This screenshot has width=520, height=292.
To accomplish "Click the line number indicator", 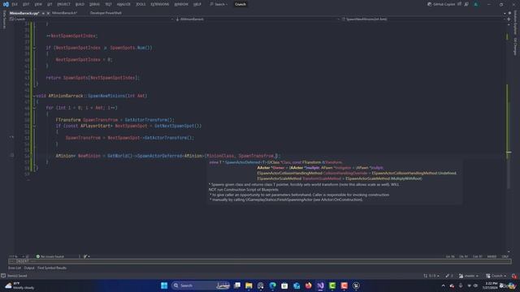I will click(x=450, y=256).
